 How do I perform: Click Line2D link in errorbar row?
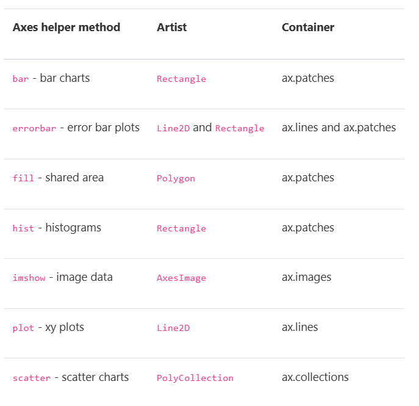tap(173, 128)
